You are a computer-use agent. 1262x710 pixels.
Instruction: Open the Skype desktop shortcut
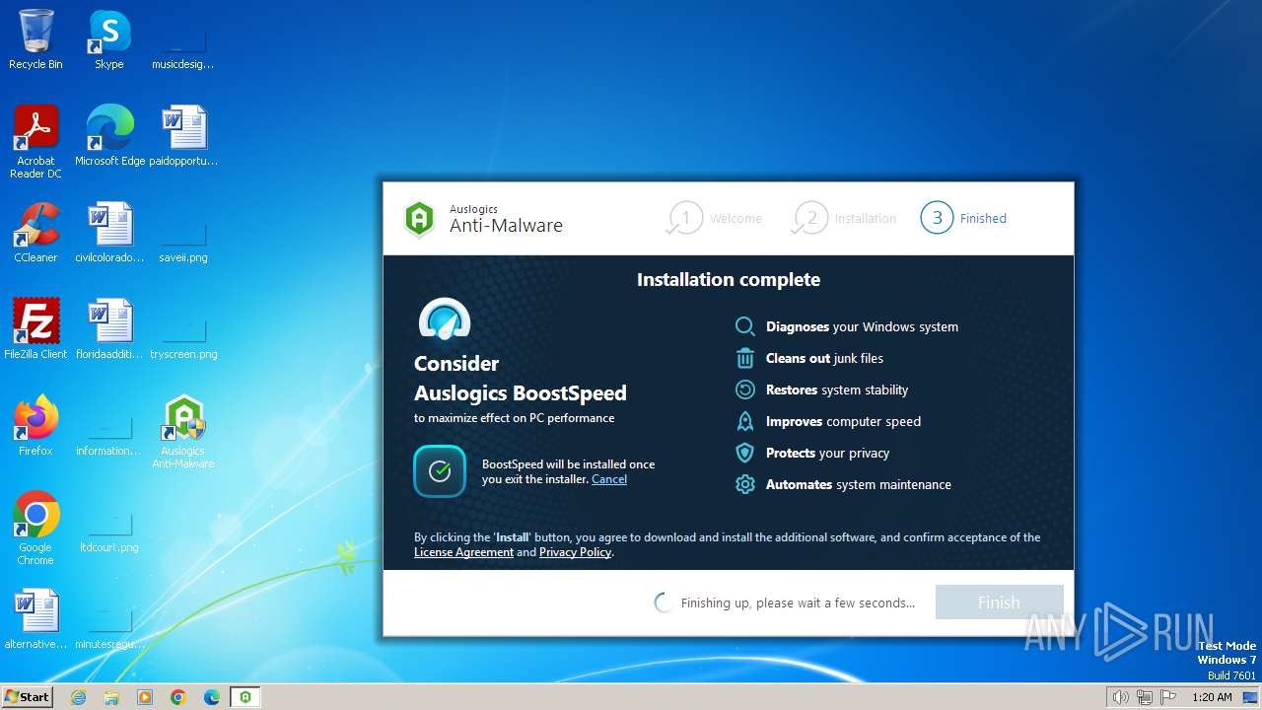(108, 40)
